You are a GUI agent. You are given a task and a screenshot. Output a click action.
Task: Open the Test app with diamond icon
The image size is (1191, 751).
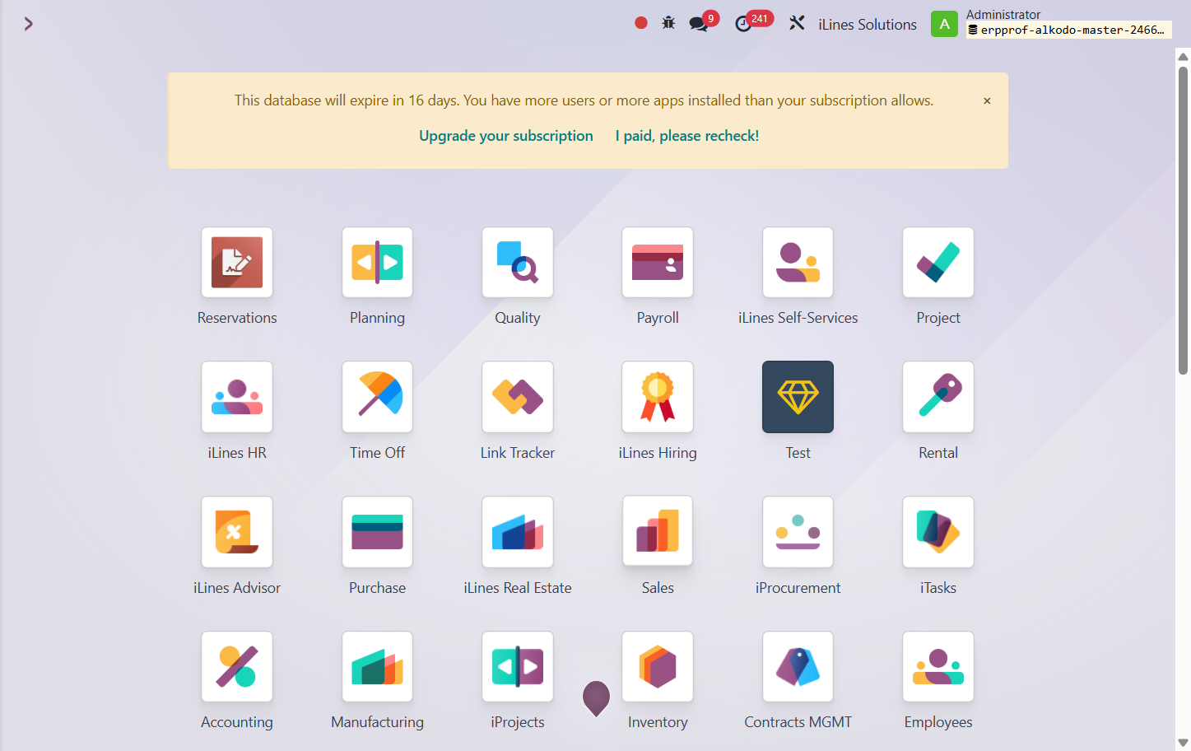click(798, 397)
